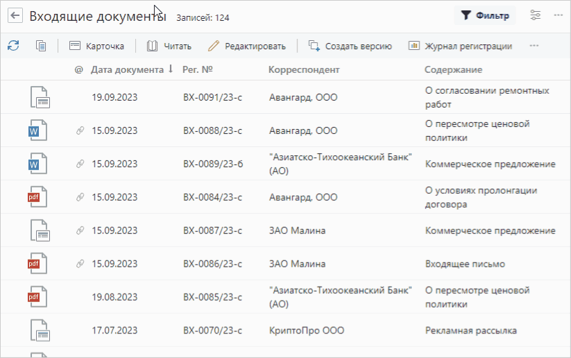Click attachment paperclip on ВХ-0087/23-с row
This screenshot has height=358, width=571.
(79, 230)
